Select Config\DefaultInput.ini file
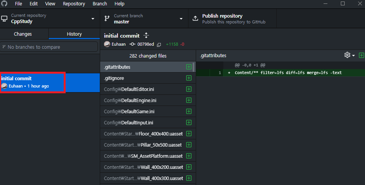The image size is (365, 185). pos(148,123)
